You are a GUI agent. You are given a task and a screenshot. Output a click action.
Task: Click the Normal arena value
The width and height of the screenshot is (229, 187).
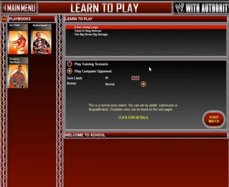tap(110, 84)
